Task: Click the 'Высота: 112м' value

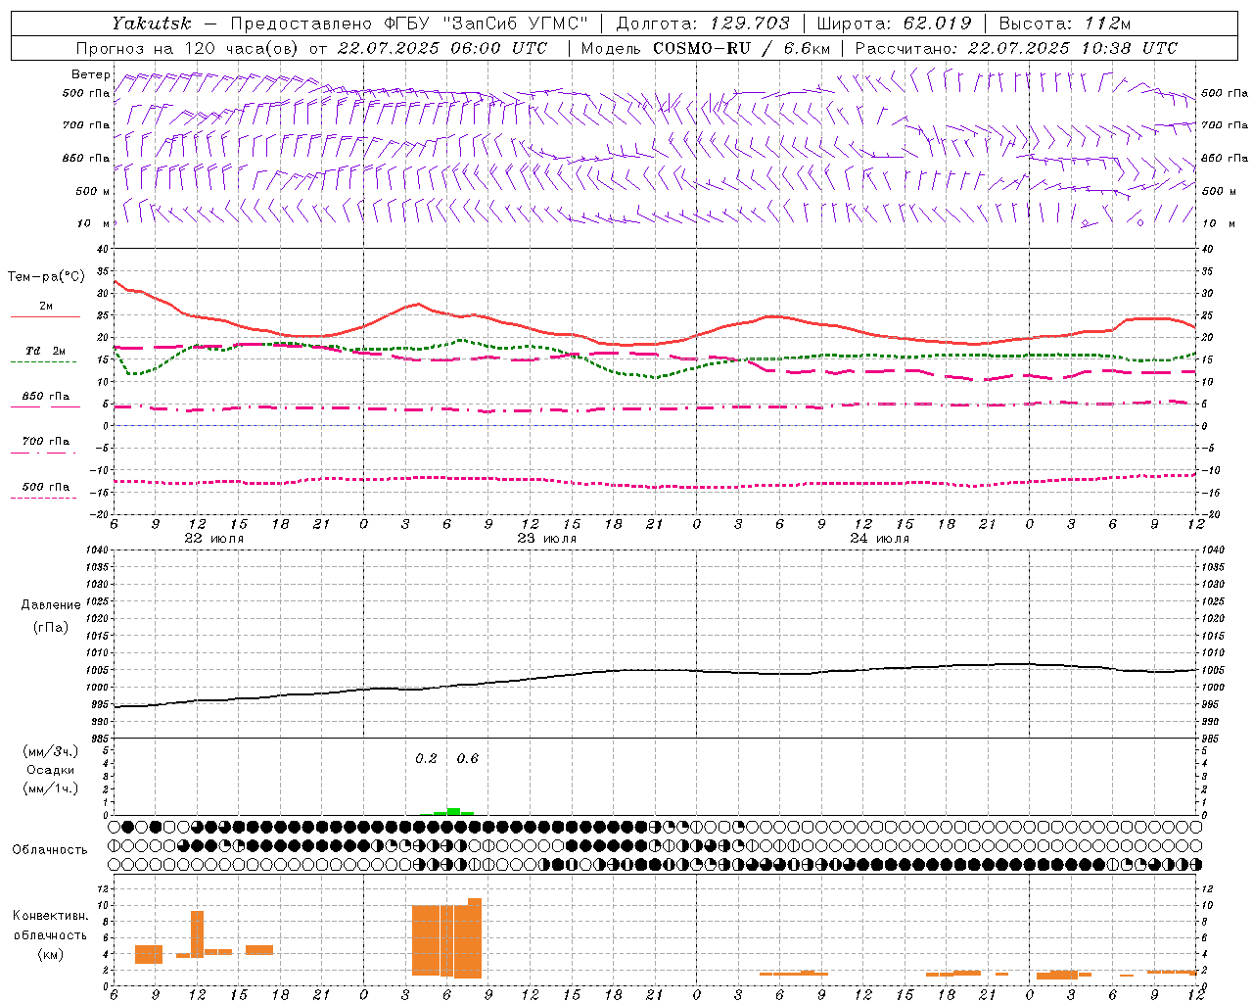Action: 1065,24
